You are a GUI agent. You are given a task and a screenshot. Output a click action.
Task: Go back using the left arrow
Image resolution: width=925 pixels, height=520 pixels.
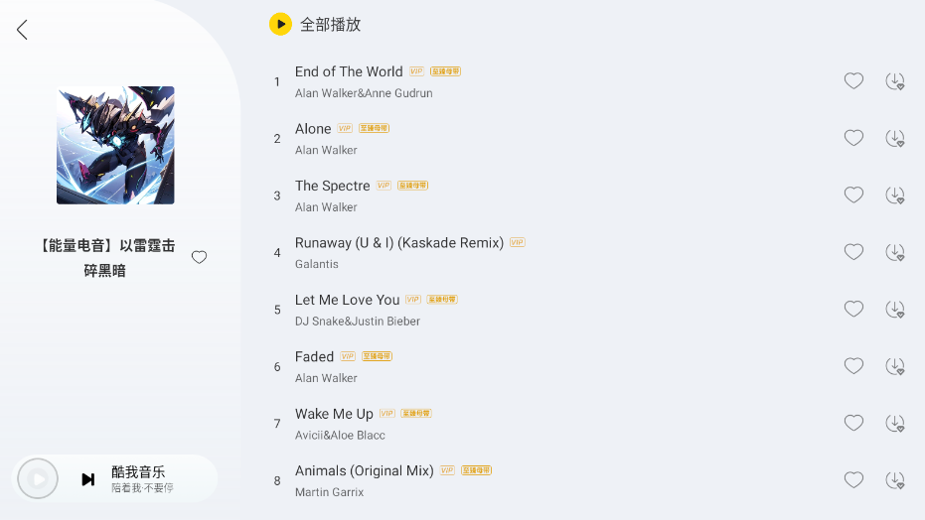[x=22, y=30]
